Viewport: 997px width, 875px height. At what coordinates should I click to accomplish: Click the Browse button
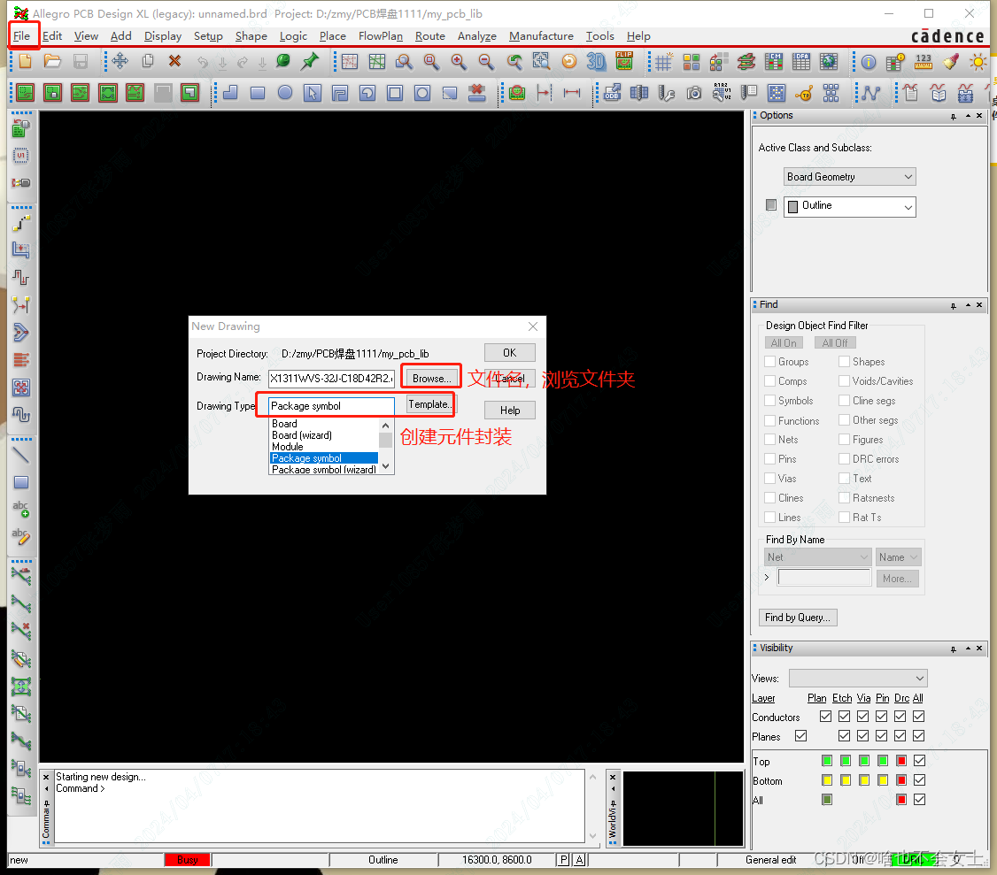(431, 378)
